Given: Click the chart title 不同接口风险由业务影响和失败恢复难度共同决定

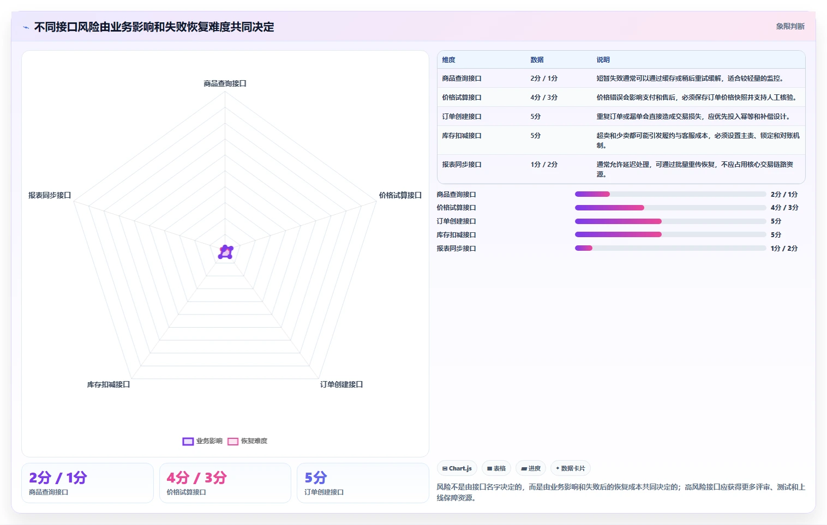Looking at the screenshot, I should pos(154,27).
